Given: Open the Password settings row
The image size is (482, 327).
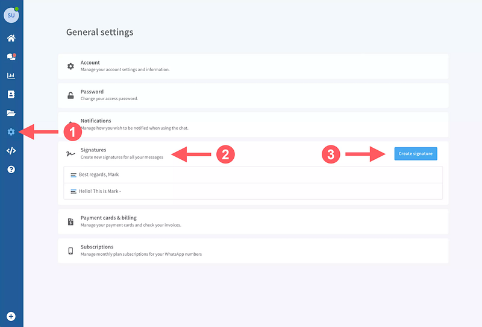Looking at the screenshot, I should [252, 95].
